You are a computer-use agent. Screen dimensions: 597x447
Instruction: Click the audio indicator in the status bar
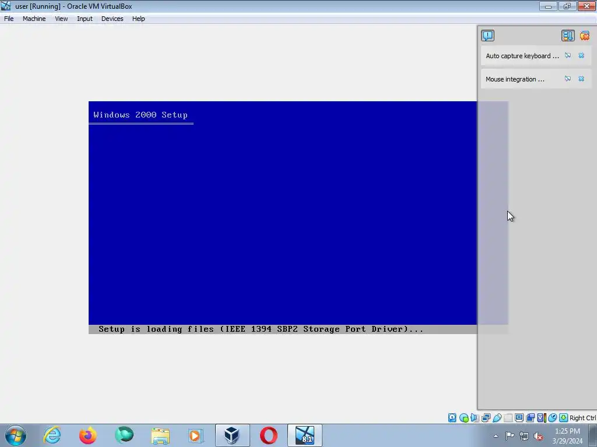(475, 418)
